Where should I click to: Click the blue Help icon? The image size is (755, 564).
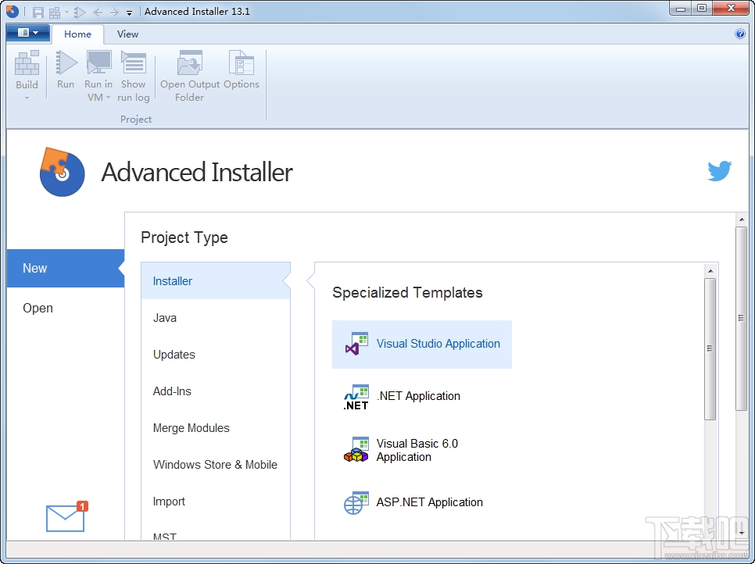pos(739,34)
